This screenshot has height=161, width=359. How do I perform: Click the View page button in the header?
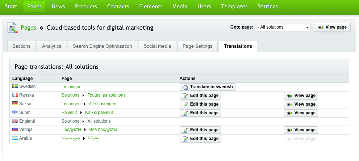(x=332, y=27)
